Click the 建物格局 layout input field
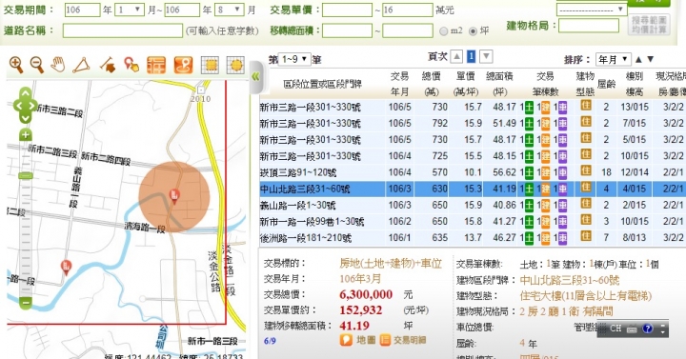 (589, 26)
